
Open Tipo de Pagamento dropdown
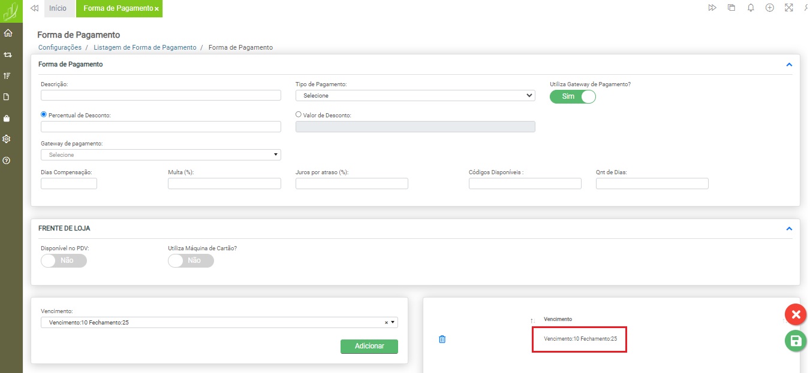point(415,95)
